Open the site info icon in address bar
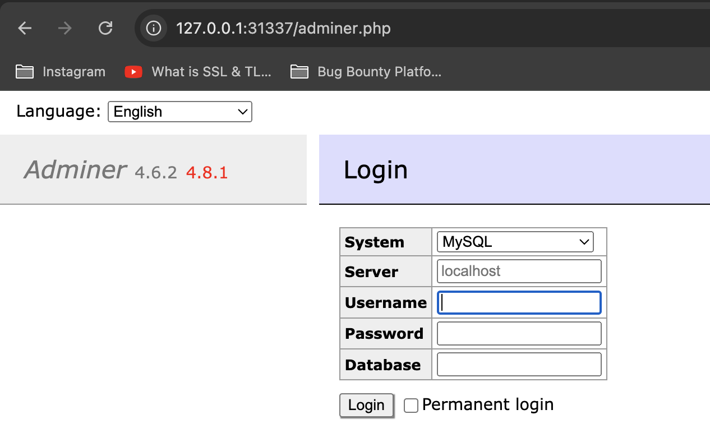Screen dimensions: 710x428 153,28
